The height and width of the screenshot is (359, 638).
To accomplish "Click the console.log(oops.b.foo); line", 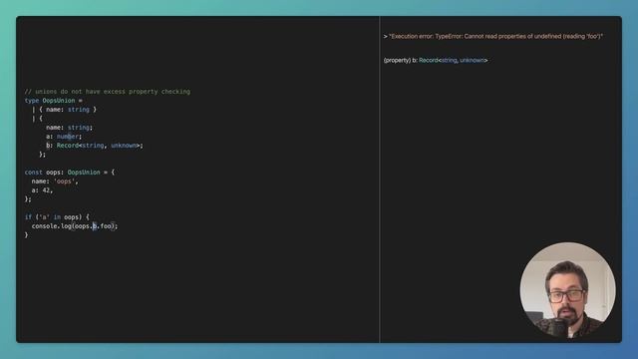I will point(75,226).
